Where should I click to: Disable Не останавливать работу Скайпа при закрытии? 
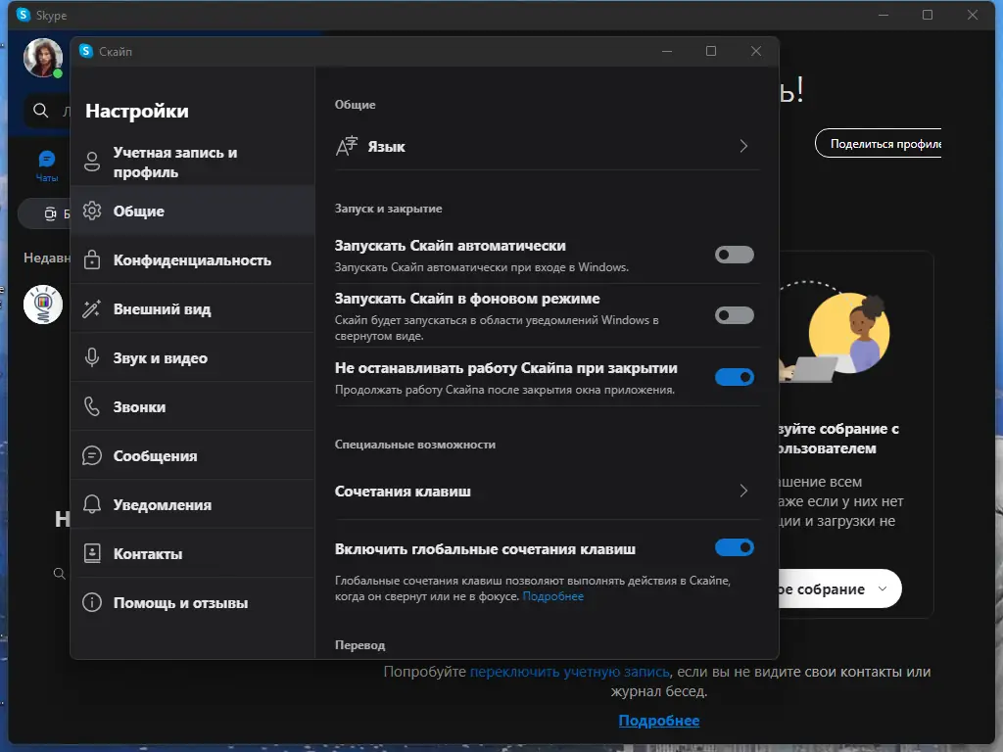734,377
